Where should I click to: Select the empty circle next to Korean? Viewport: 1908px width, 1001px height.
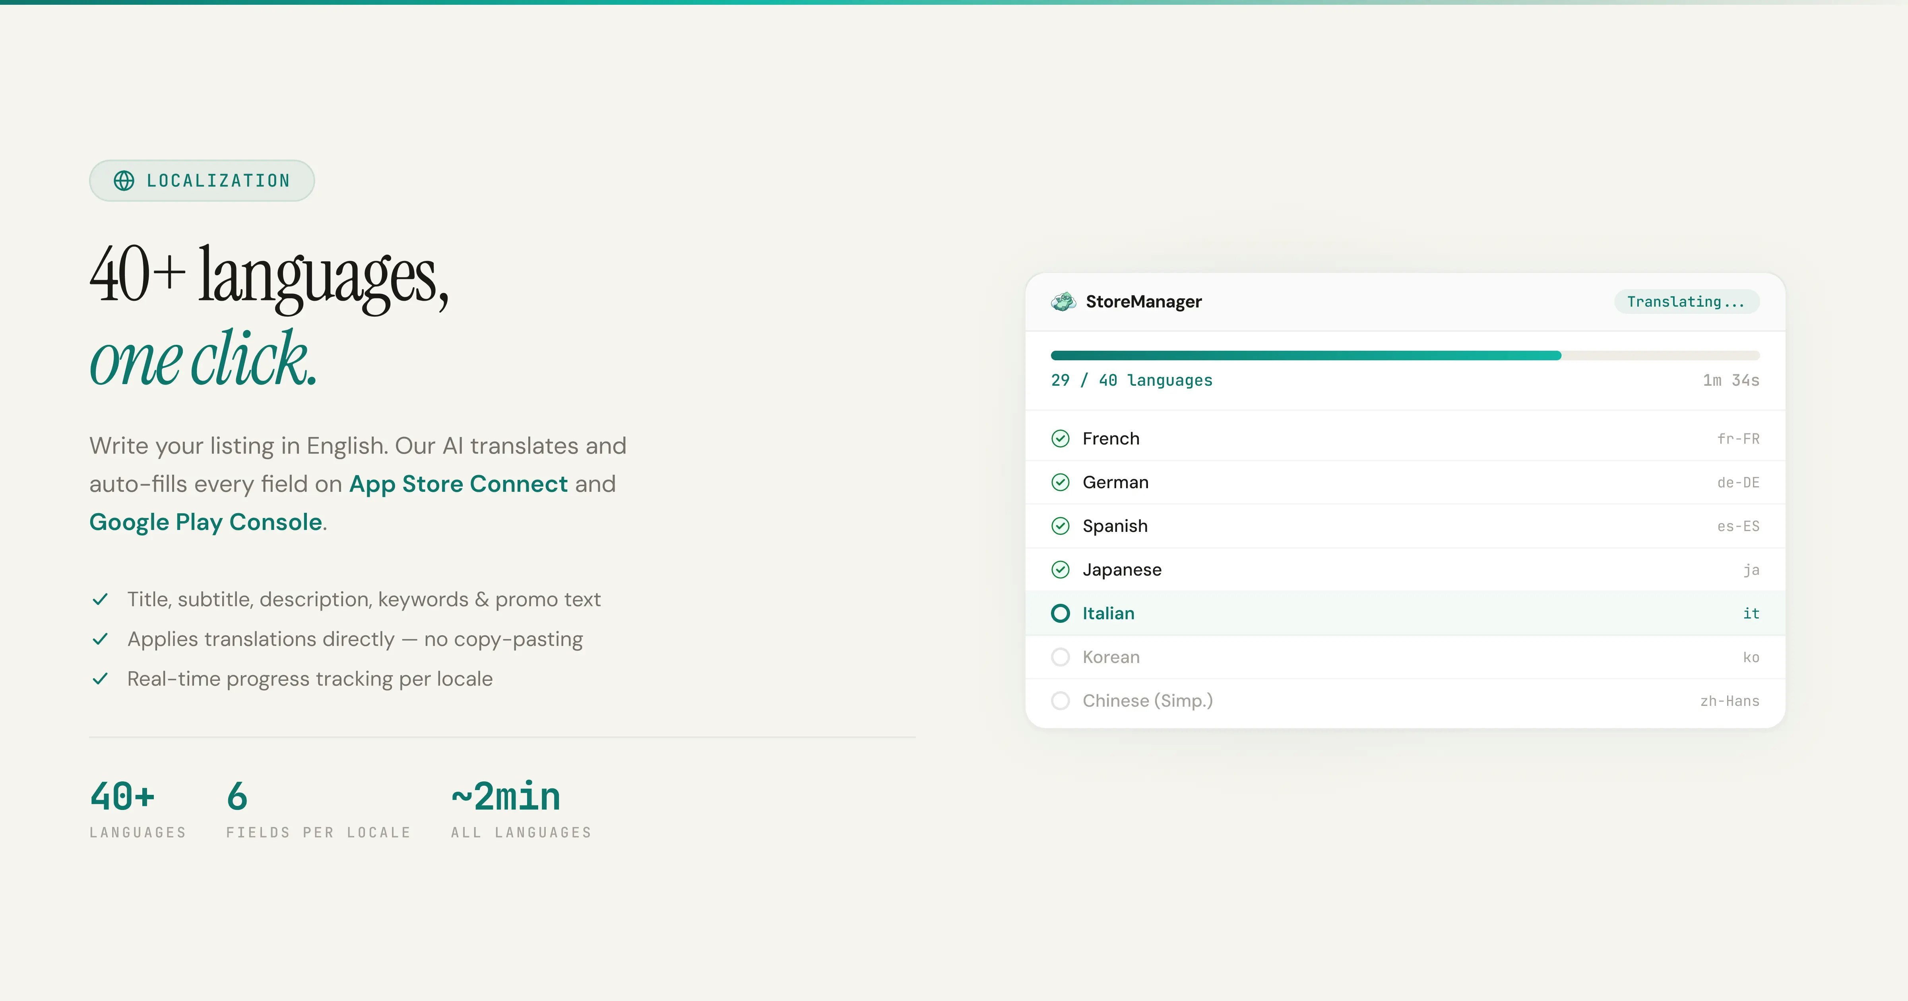(x=1060, y=657)
